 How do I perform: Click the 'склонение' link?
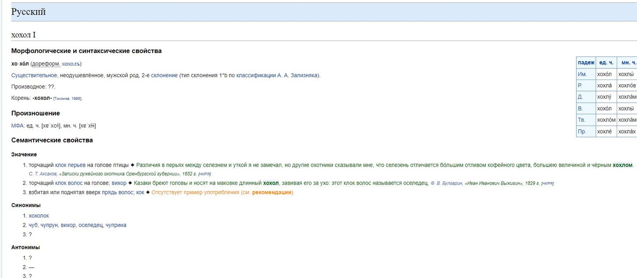point(164,75)
